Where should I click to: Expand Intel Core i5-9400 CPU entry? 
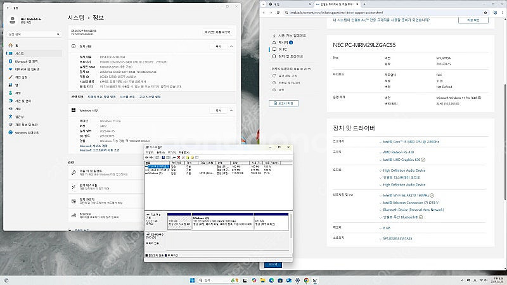click(x=411, y=142)
